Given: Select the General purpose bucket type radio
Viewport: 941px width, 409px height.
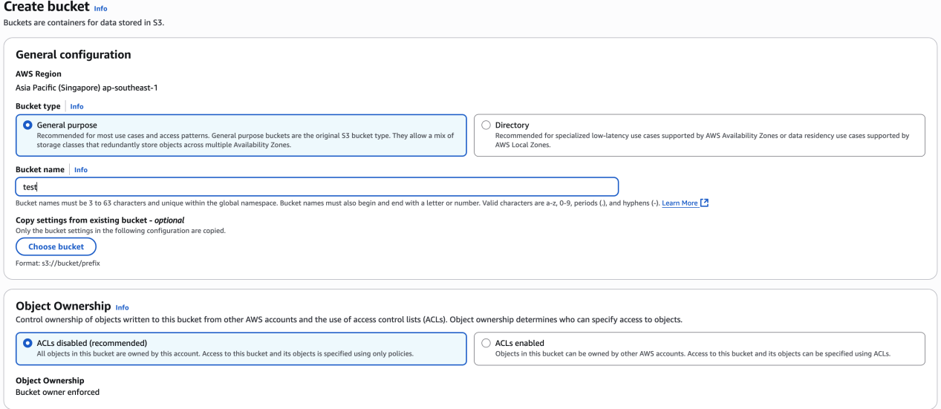Looking at the screenshot, I should (28, 125).
